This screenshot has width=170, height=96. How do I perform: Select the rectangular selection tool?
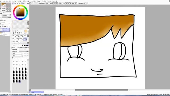tap(13, 31)
